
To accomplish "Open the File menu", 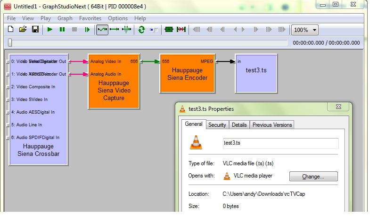I will click(x=11, y=18).
